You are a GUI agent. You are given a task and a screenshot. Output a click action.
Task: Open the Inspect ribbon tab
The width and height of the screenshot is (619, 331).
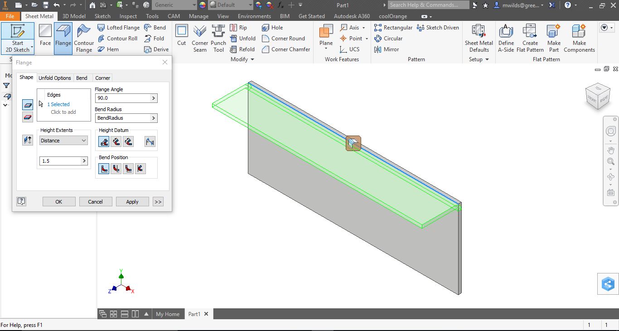(x=128, y=16)
